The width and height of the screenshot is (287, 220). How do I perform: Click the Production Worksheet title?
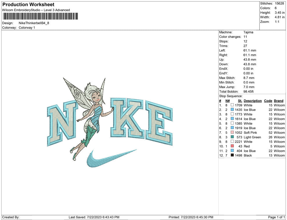[28, 5]
